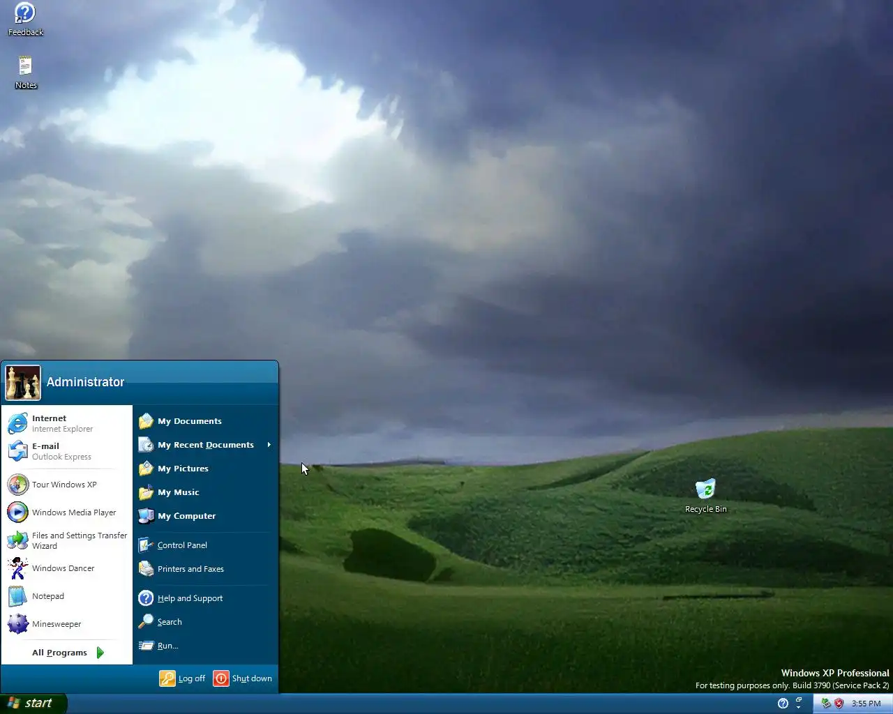Image resolution: width=893 pixels, height=714 pixels.
Task: Open the Feedback desktop shortcut
Action: click(x=25, y=20)
